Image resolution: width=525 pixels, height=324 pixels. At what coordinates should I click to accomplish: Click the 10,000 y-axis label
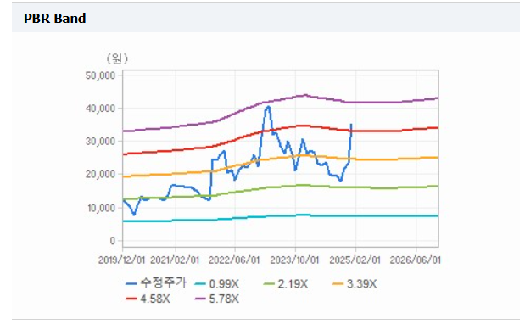coord(101,208)
